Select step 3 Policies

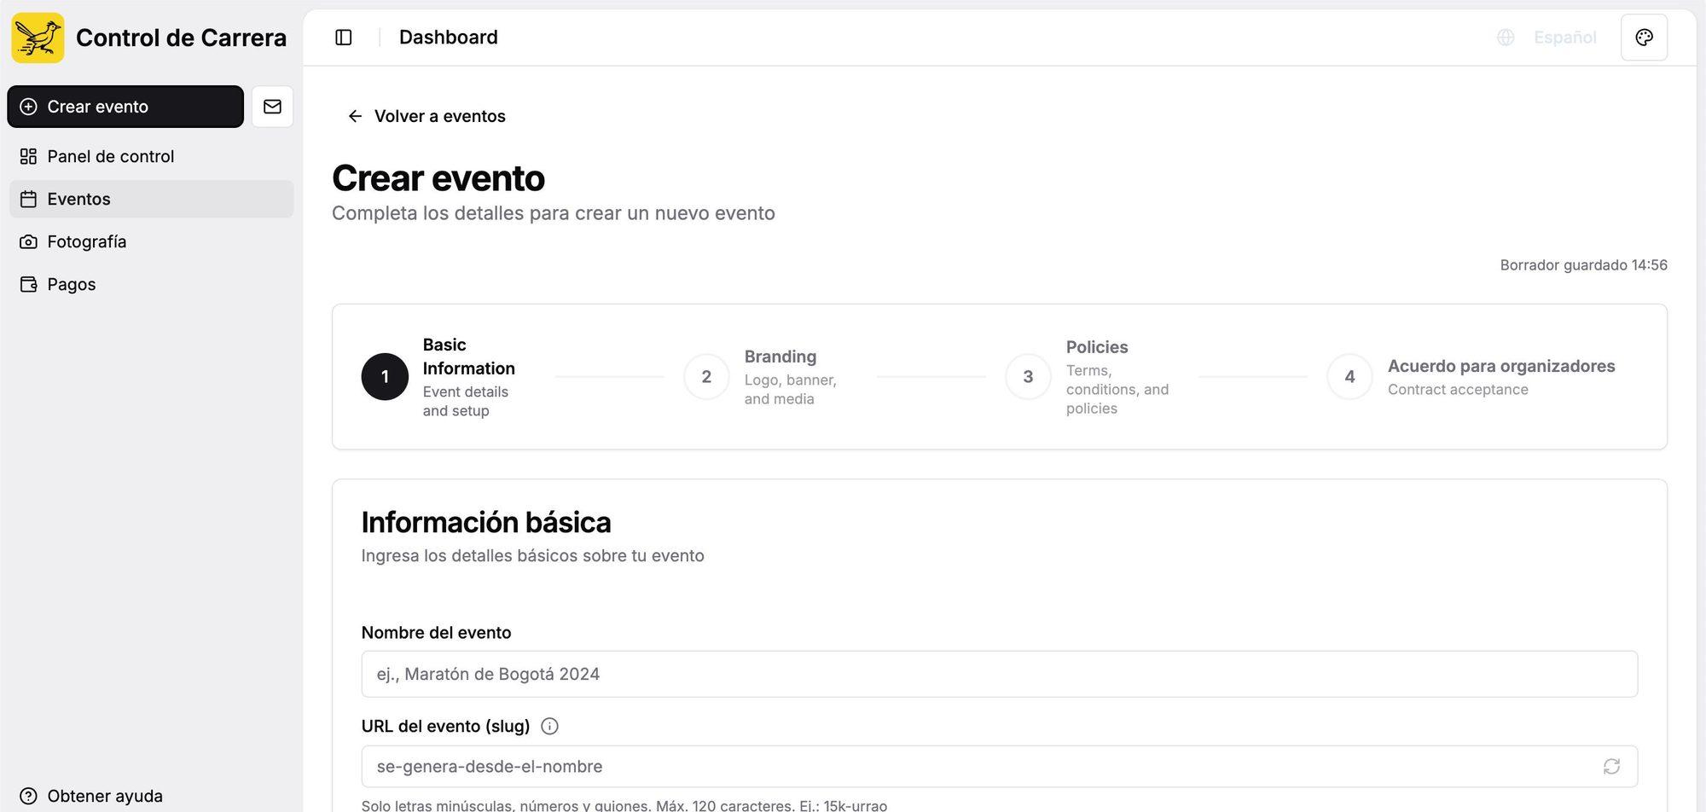[x=1087, y=376]
